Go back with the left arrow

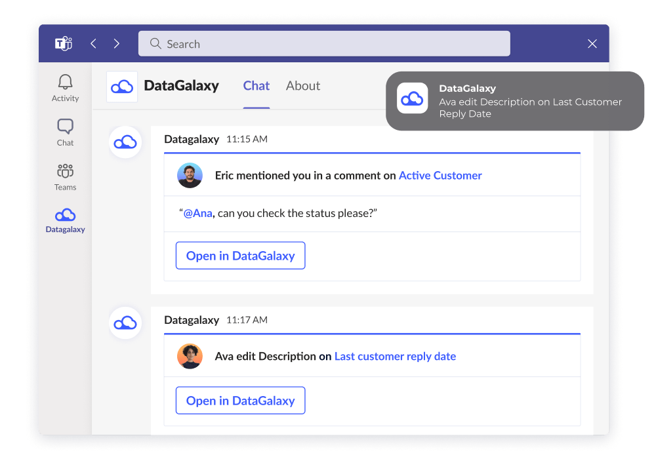click(x=93, y=44)
